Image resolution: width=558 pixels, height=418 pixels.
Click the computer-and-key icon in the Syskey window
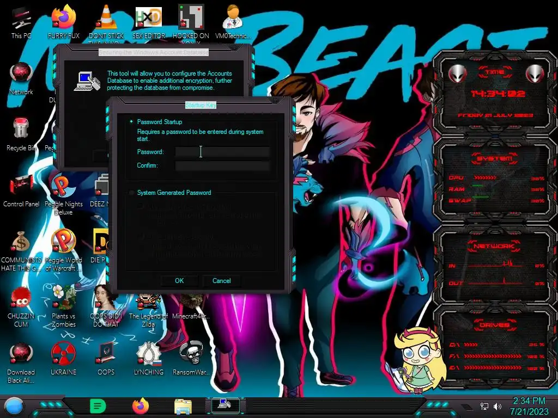click(87, 82)
